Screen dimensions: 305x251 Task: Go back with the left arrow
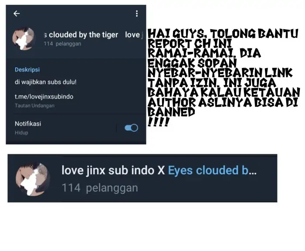17,14
